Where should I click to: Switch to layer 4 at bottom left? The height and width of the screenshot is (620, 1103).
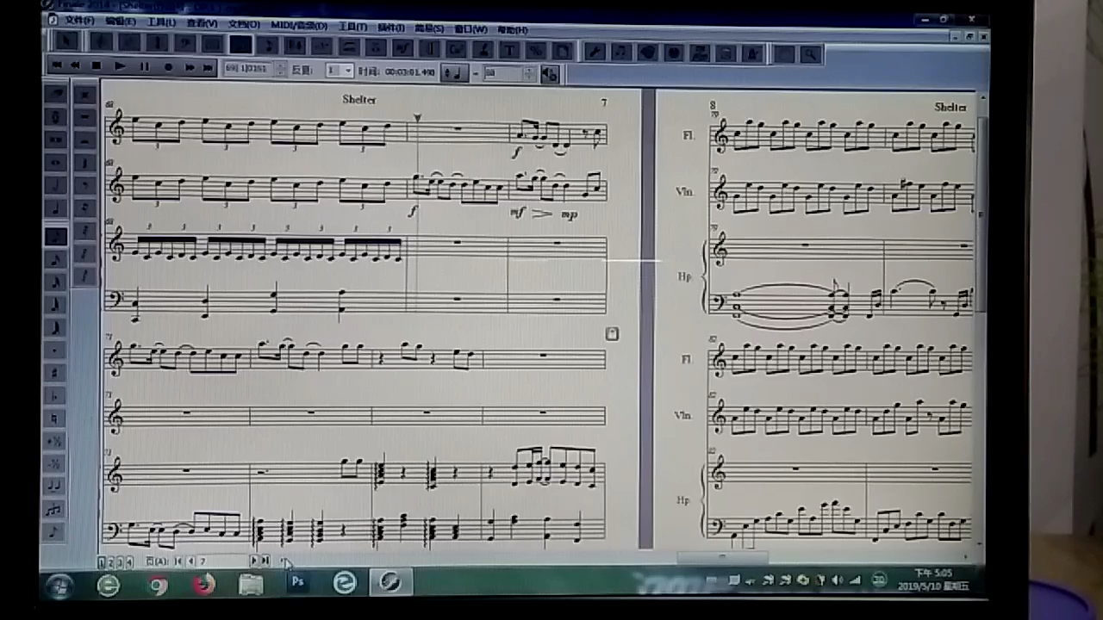pyautogui.click(x=130, y=561)
